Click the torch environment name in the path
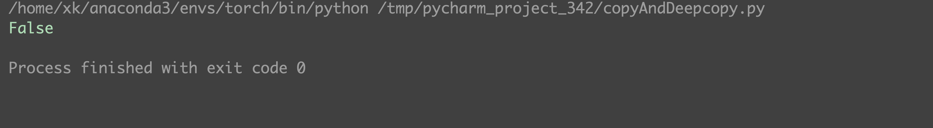The image size is (933, 128). [x=247, y=8]
